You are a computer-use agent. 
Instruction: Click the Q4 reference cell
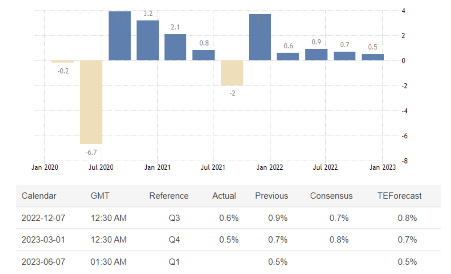pos(175,239)
